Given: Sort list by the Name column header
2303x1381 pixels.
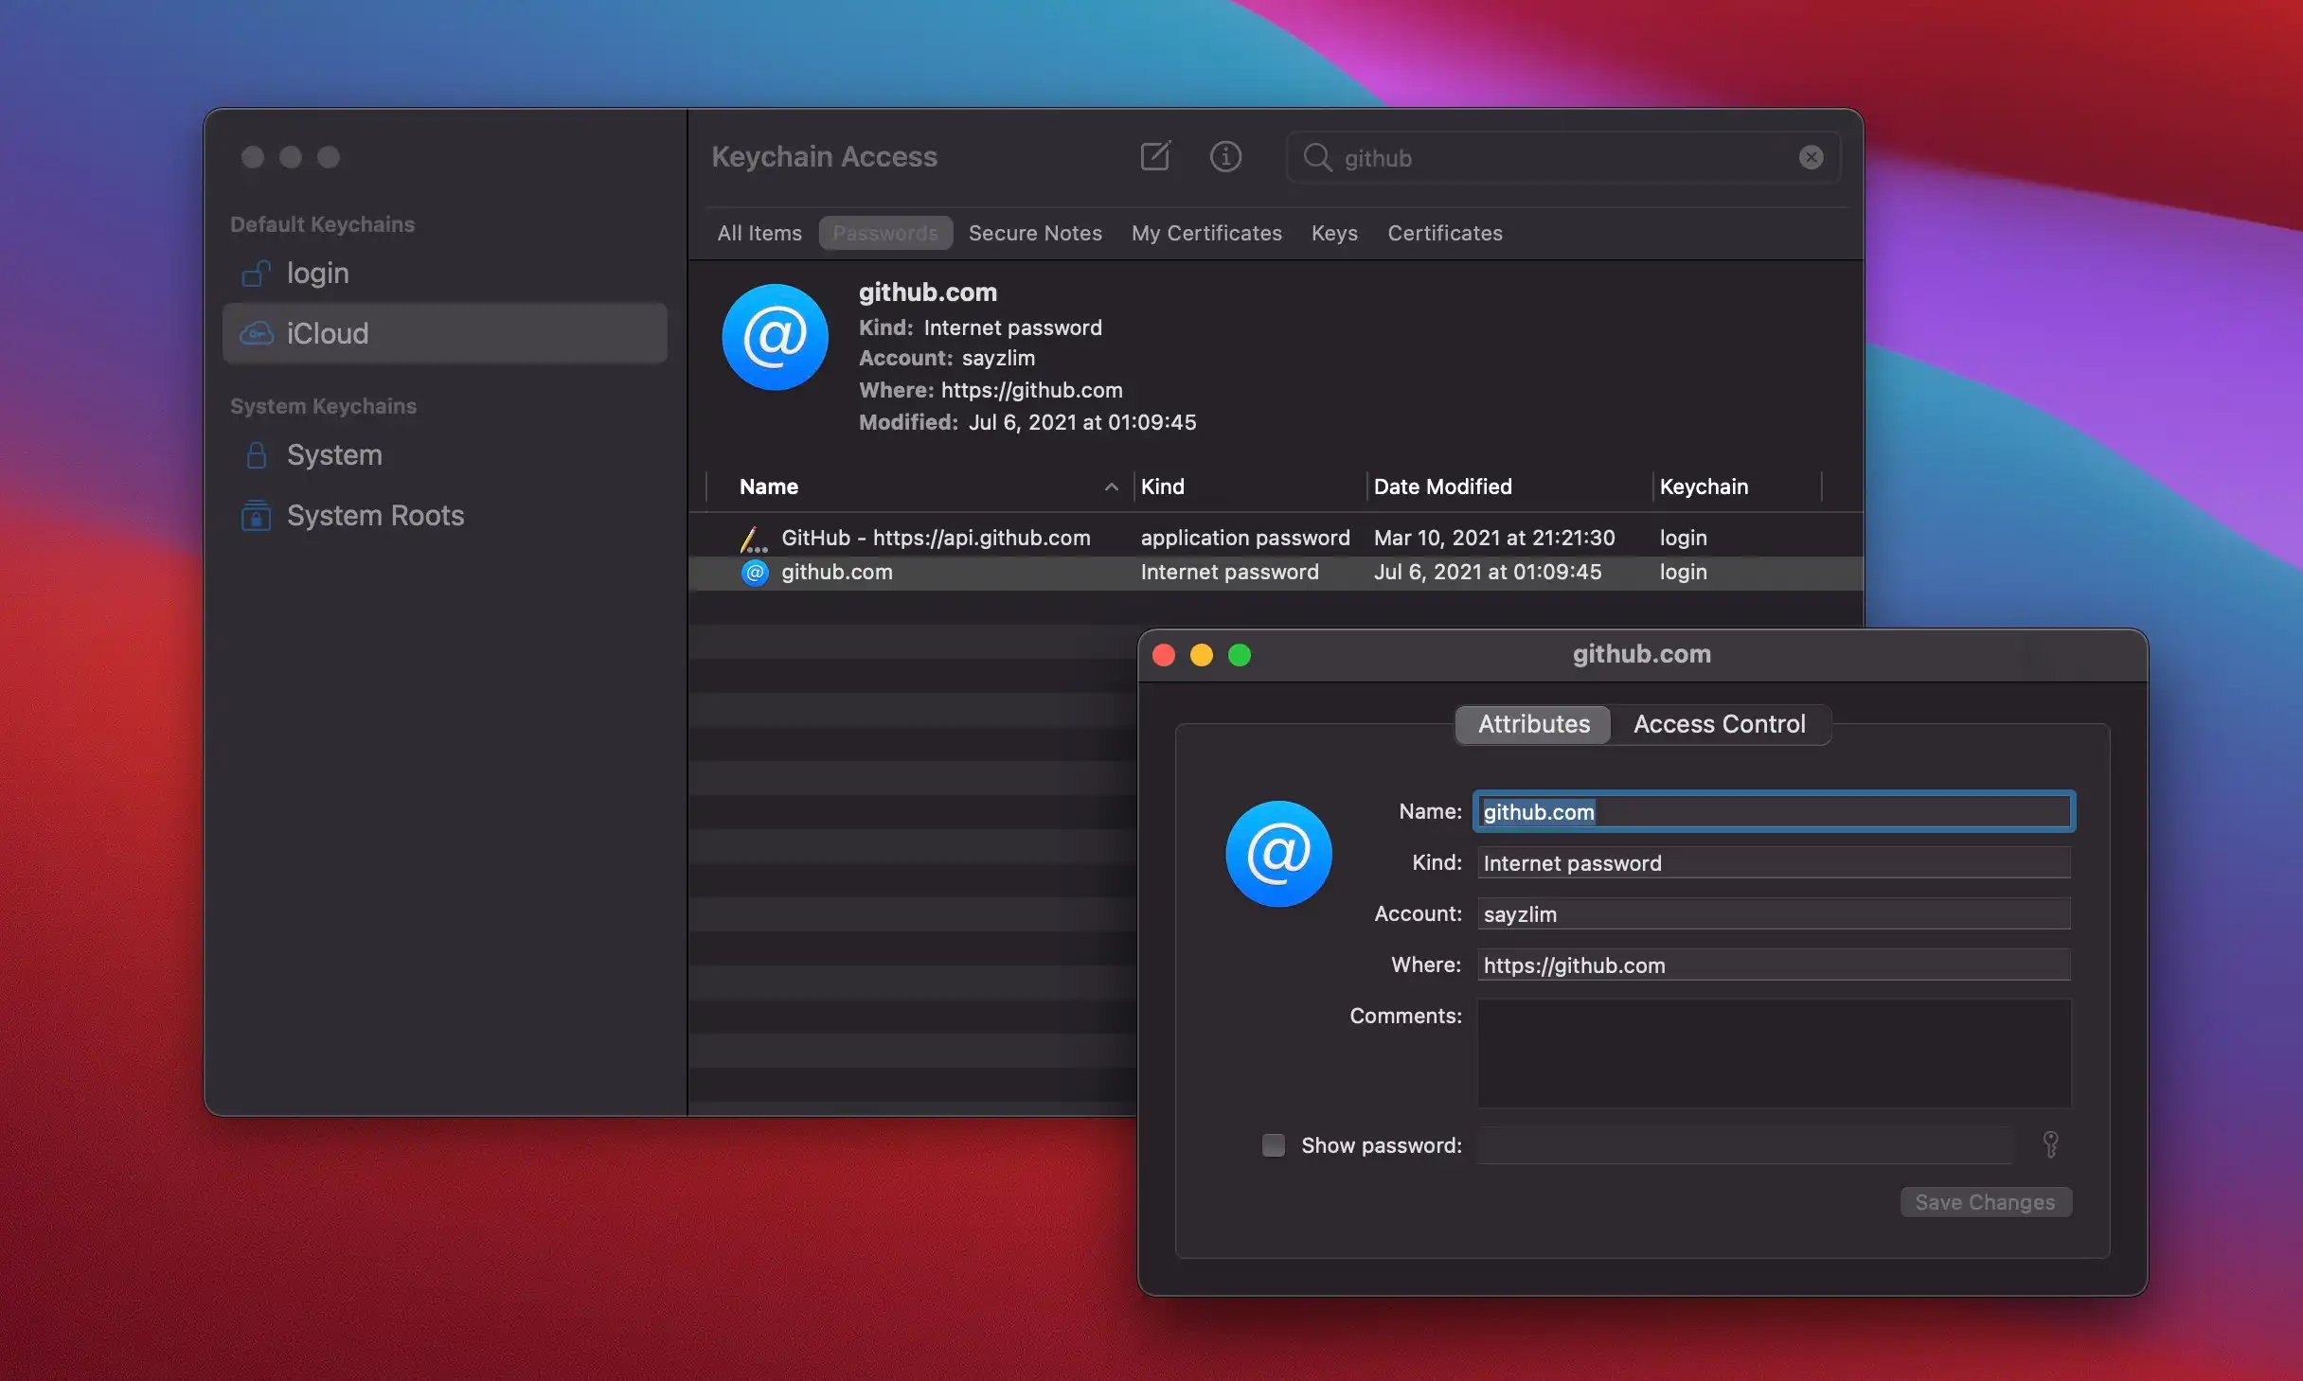Looking at the screenshot, I should [769, 487].
